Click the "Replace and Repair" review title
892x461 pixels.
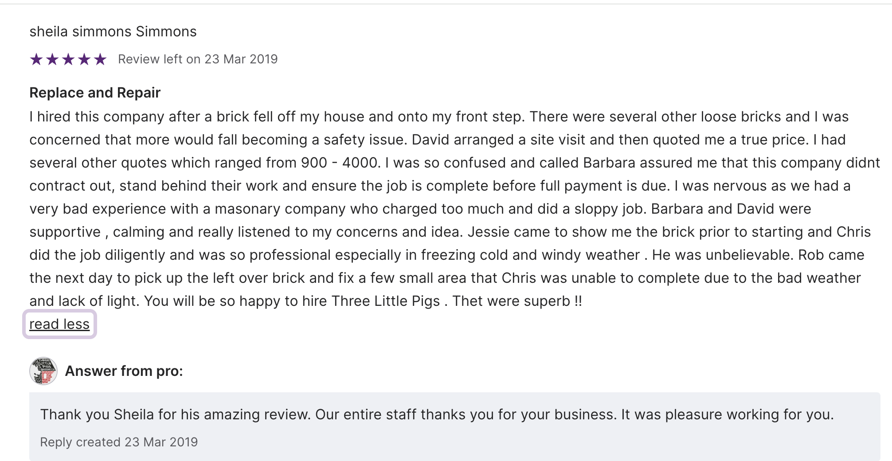point(95,93)
